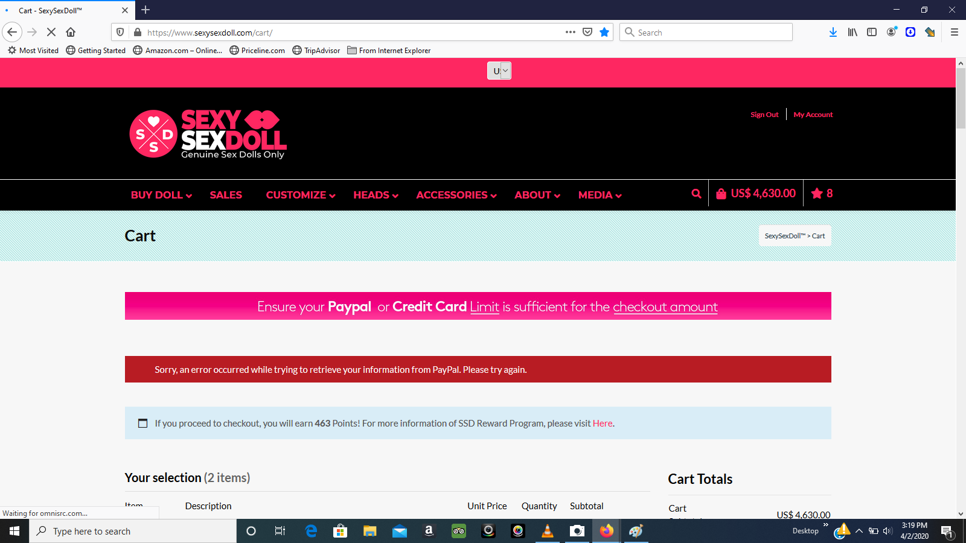Go back to the previous page
This screenshot has height=543, width=966.
tap(12, 32)
